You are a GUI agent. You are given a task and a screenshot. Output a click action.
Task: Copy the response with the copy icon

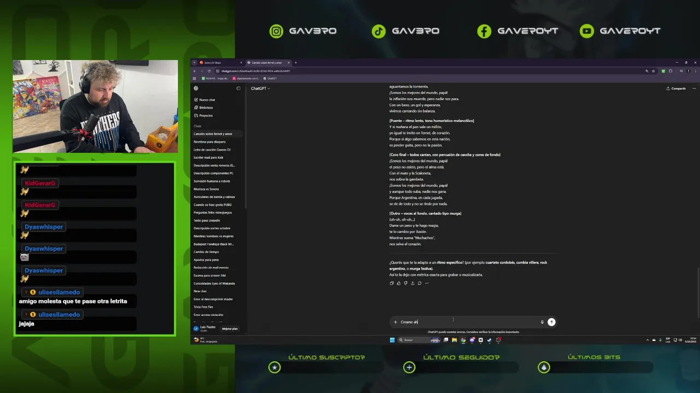[392, 283]
